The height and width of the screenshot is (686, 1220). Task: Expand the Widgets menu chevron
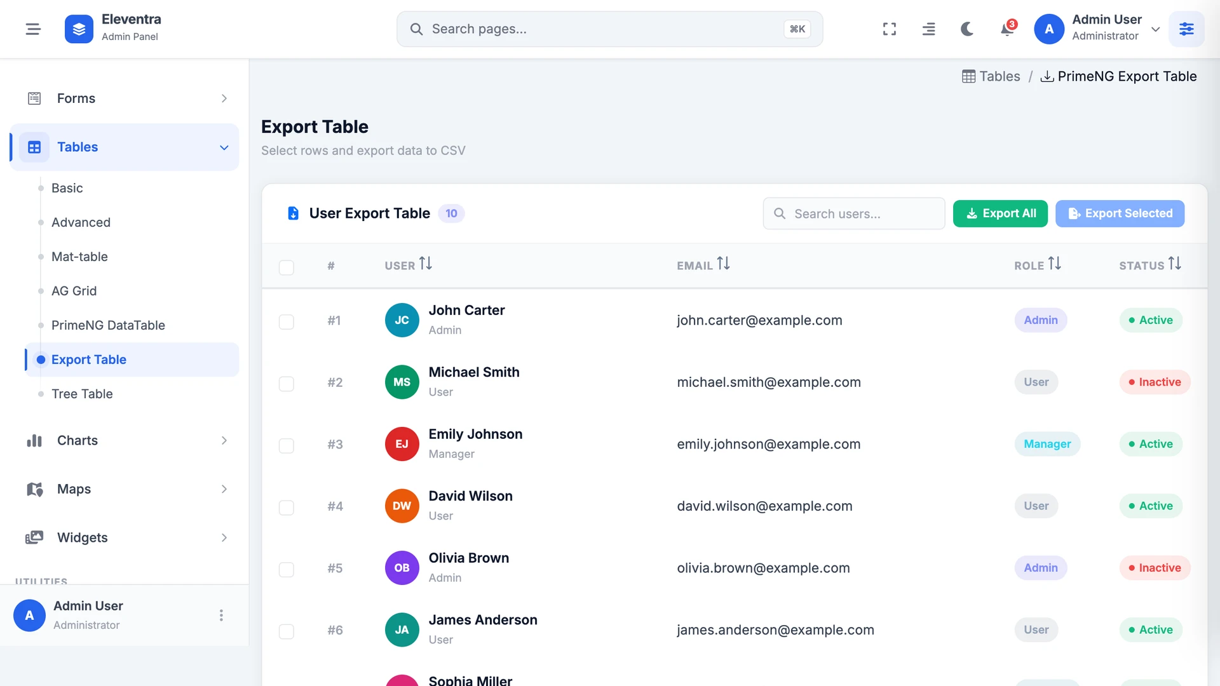click(x=224, y=538)
